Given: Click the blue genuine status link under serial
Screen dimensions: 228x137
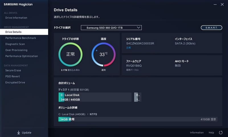Looking at the screenshot, I should pyautogui.click(x=129, y=48).
